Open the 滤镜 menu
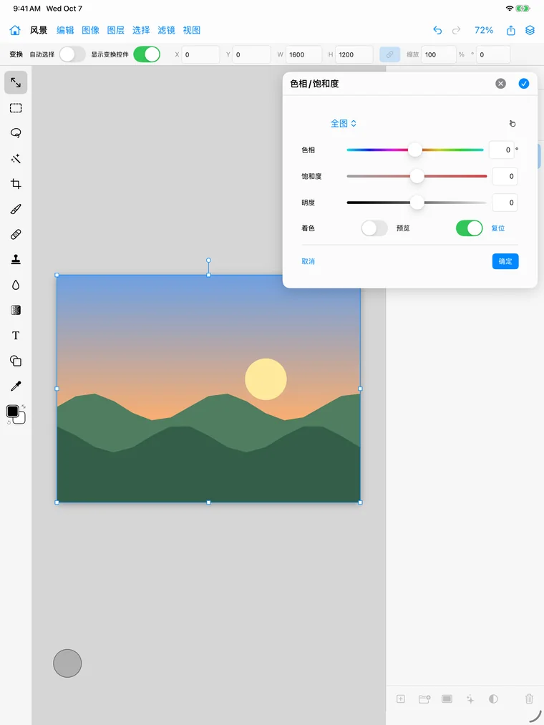Screen dimensions: 544x725 [166, 30]
